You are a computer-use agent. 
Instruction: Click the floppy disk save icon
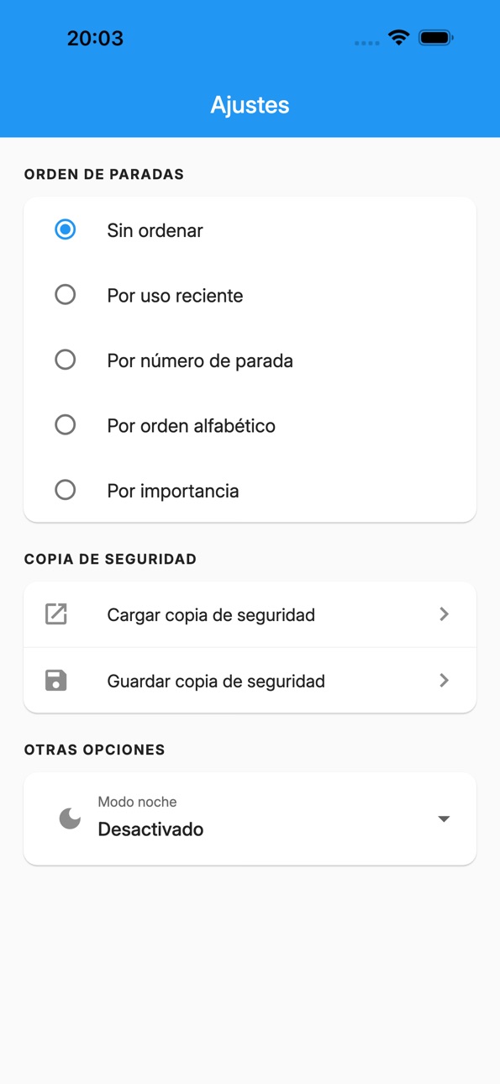56,681
